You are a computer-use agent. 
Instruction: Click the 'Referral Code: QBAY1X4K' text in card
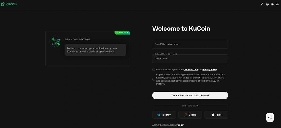[x=77, y=39]
